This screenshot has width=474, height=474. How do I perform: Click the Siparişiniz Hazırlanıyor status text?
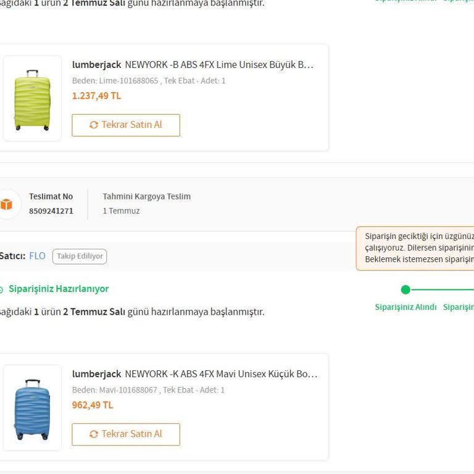coord(59,289)
